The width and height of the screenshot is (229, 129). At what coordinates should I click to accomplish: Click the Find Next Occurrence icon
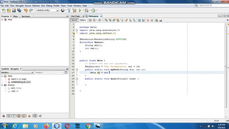click(114, 20)
